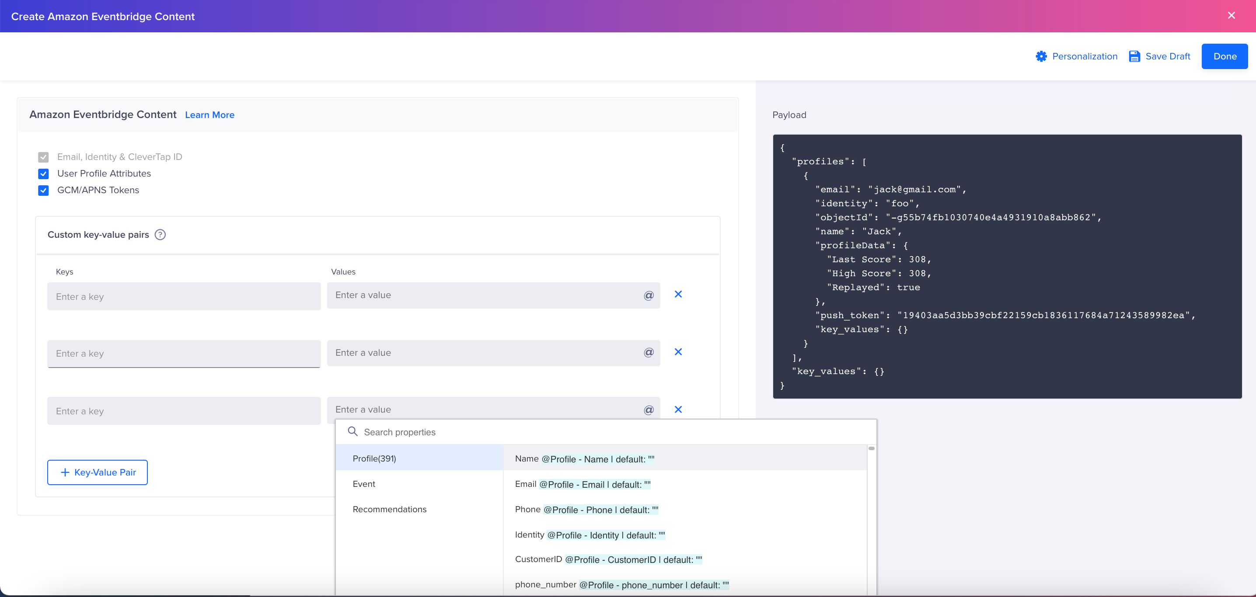Click the Personalization gear icon

coord(1041,56)
